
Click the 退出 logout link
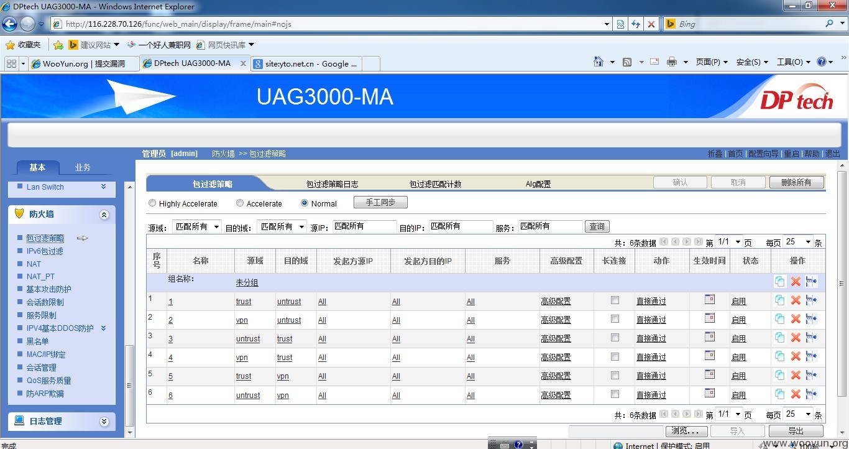click(x=833, y=154)
